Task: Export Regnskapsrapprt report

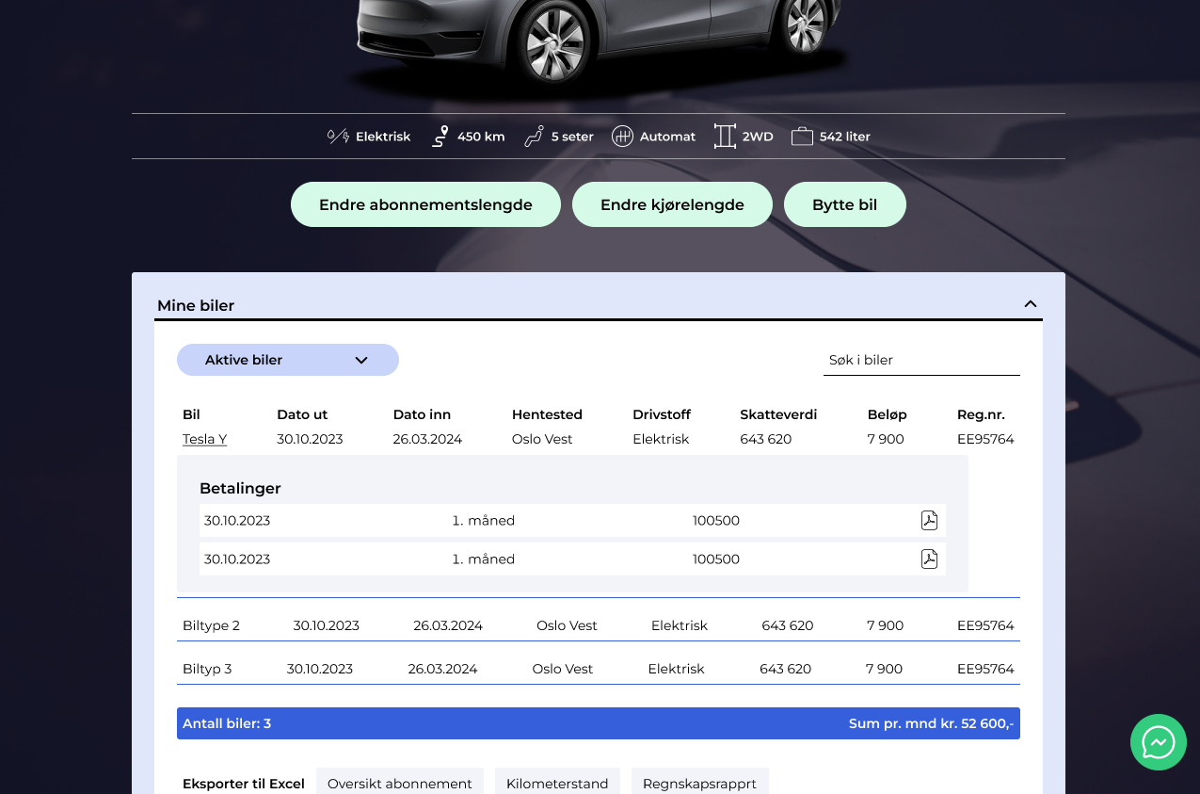Action: (699, 783)
